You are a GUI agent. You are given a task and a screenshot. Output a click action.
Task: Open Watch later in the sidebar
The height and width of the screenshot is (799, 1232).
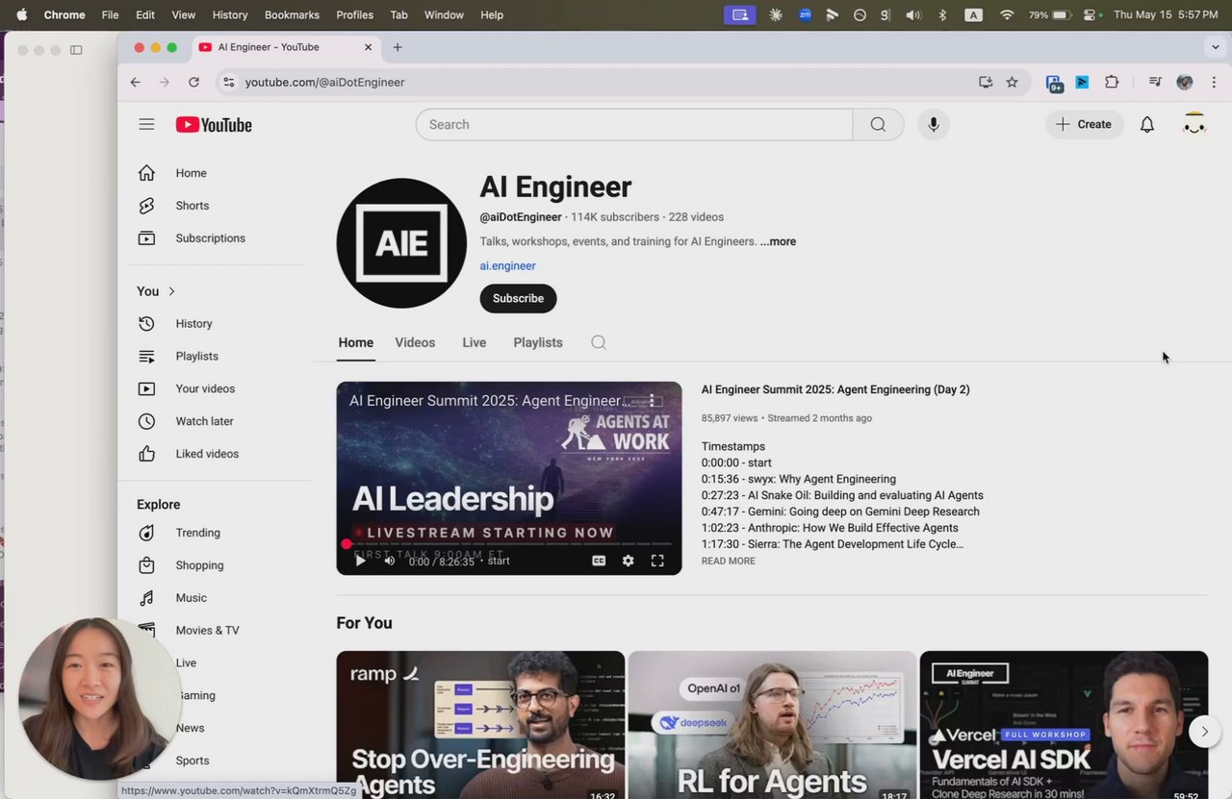204,421
